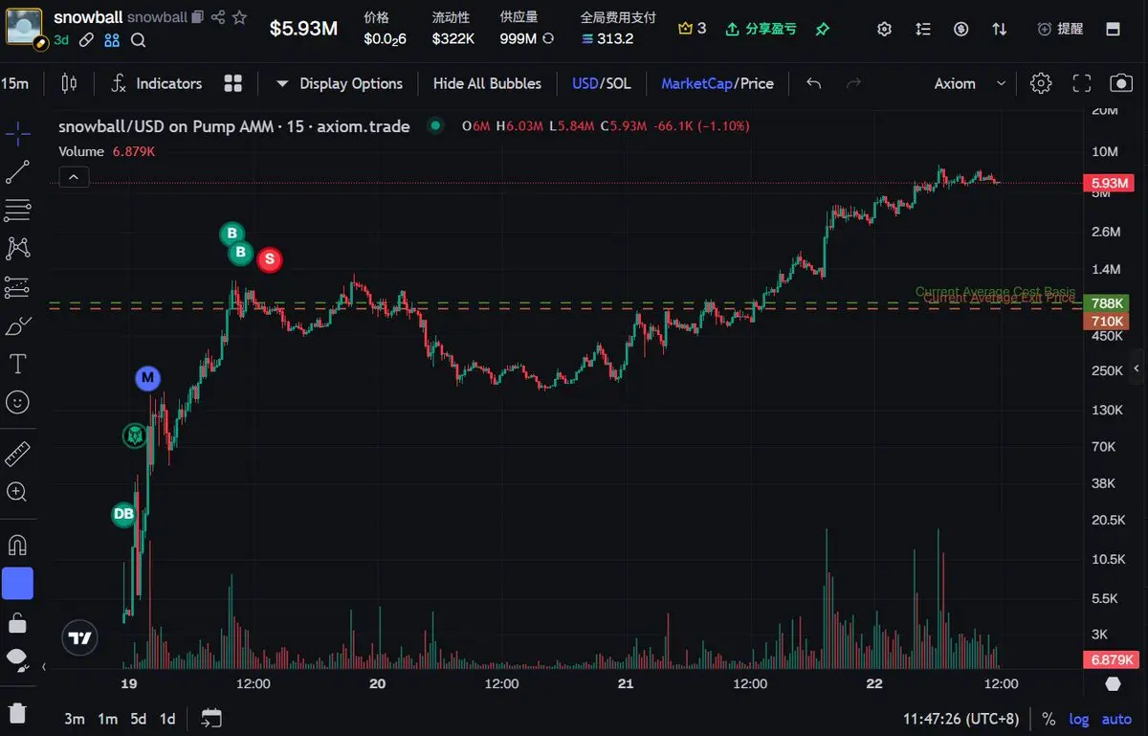
Task: Click the trash remove objects icon
Action: (17, 712)
